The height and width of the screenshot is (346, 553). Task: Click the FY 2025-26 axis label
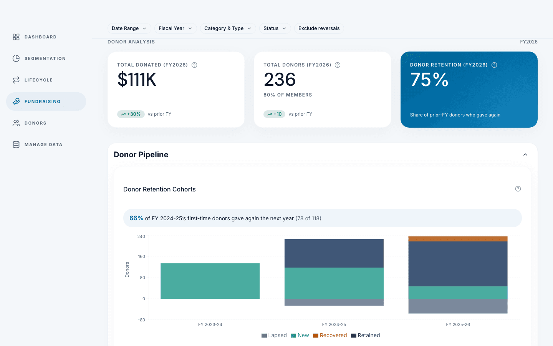click(458, 324)
